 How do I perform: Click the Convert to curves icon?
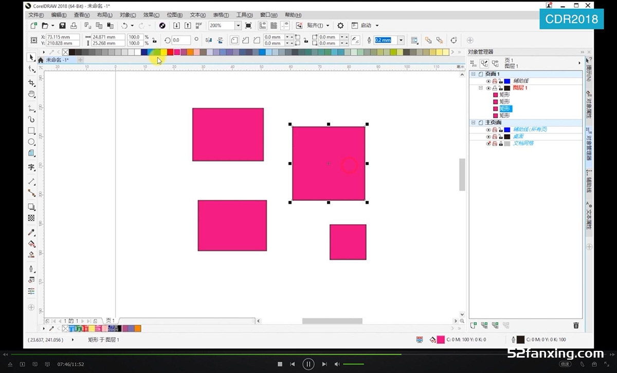[453, 40]
